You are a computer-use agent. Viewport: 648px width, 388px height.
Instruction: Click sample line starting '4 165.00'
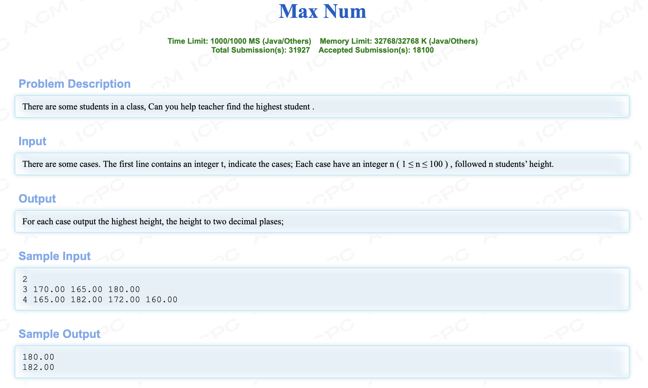[x=100, y=300]
